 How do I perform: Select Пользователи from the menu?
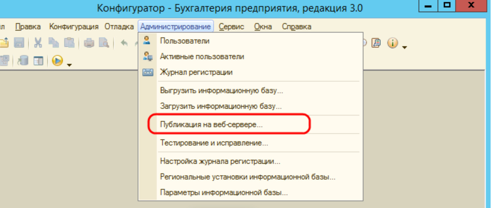click(x=251, y=41)
